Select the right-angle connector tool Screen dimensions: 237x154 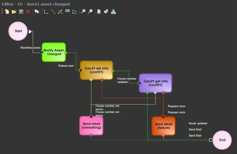pos(46,12)
